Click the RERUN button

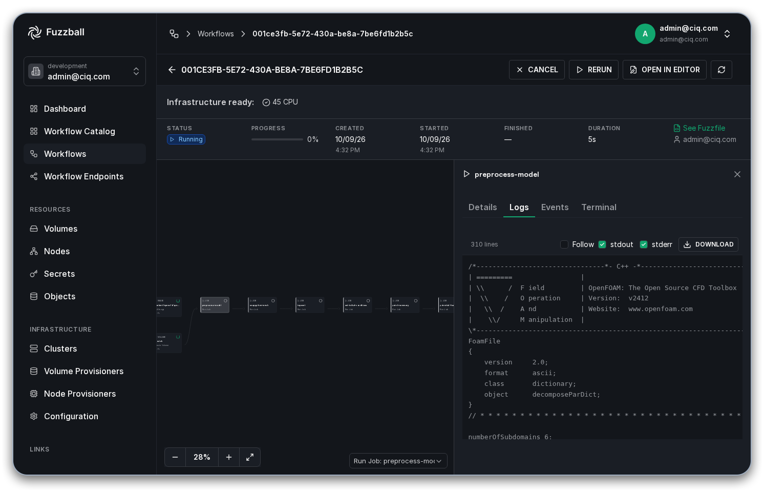[x=594, y=70]
